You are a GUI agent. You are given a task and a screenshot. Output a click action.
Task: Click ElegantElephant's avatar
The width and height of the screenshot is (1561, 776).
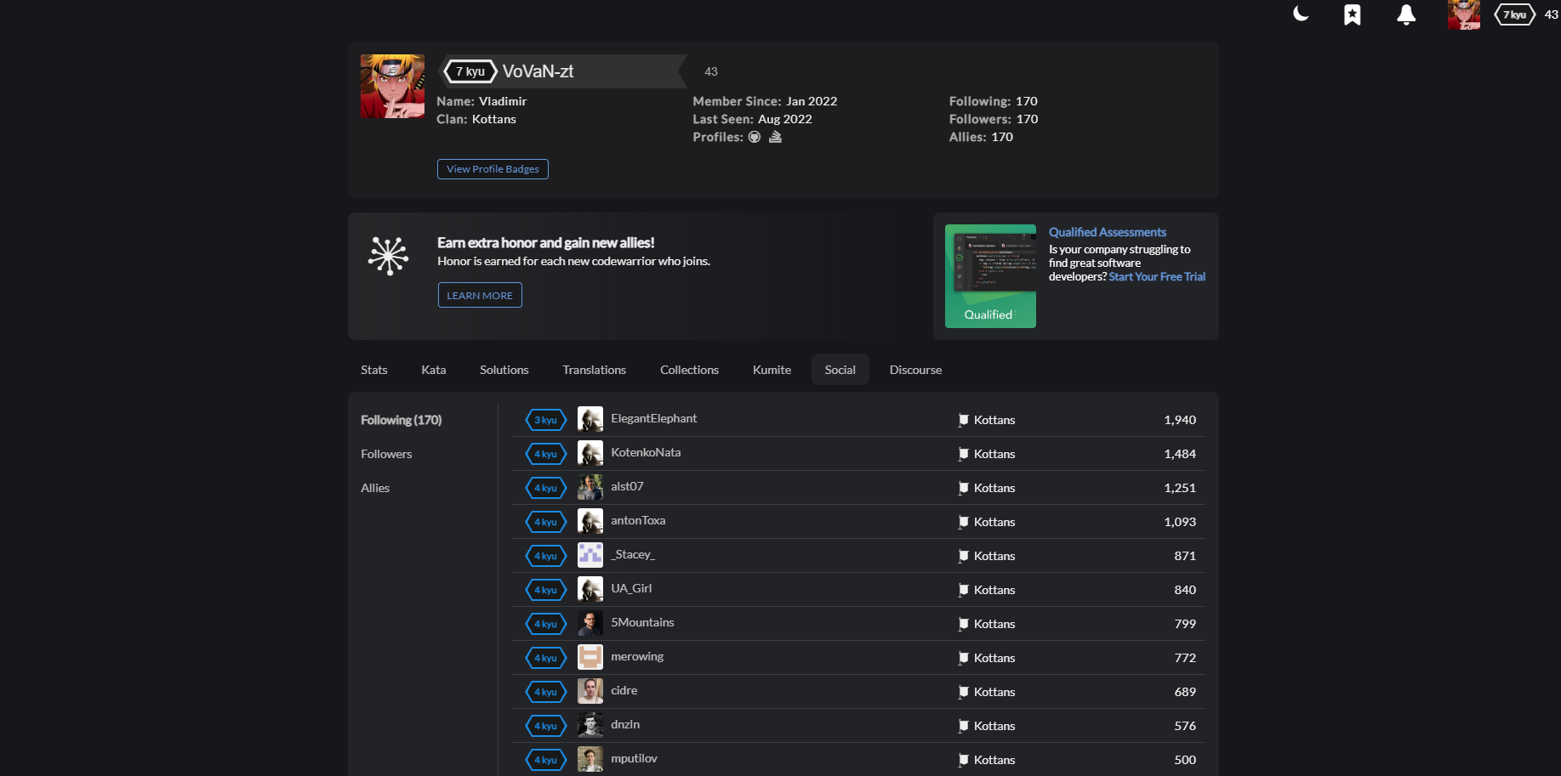pos(590,419)
